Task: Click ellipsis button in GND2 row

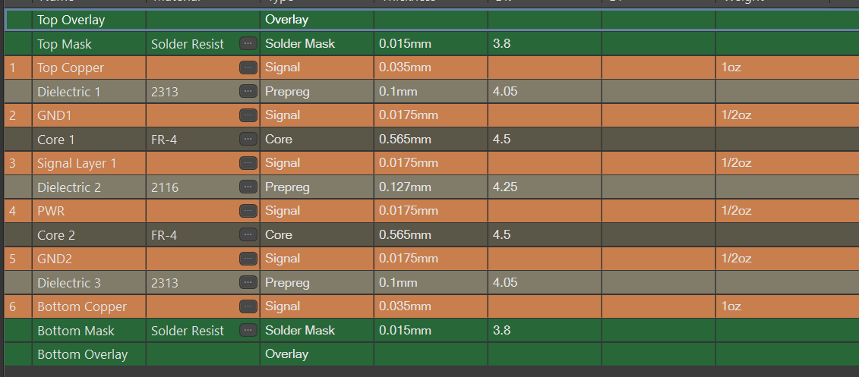Action: pos(248,259)
